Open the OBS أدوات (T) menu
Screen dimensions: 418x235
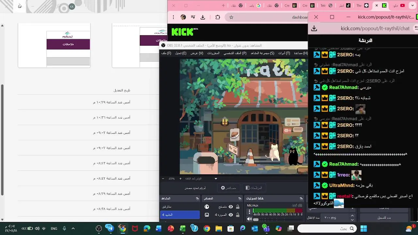[284, 53]
